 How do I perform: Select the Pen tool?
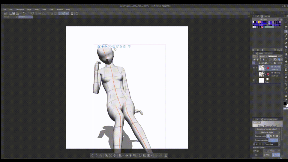pos(286,35)
